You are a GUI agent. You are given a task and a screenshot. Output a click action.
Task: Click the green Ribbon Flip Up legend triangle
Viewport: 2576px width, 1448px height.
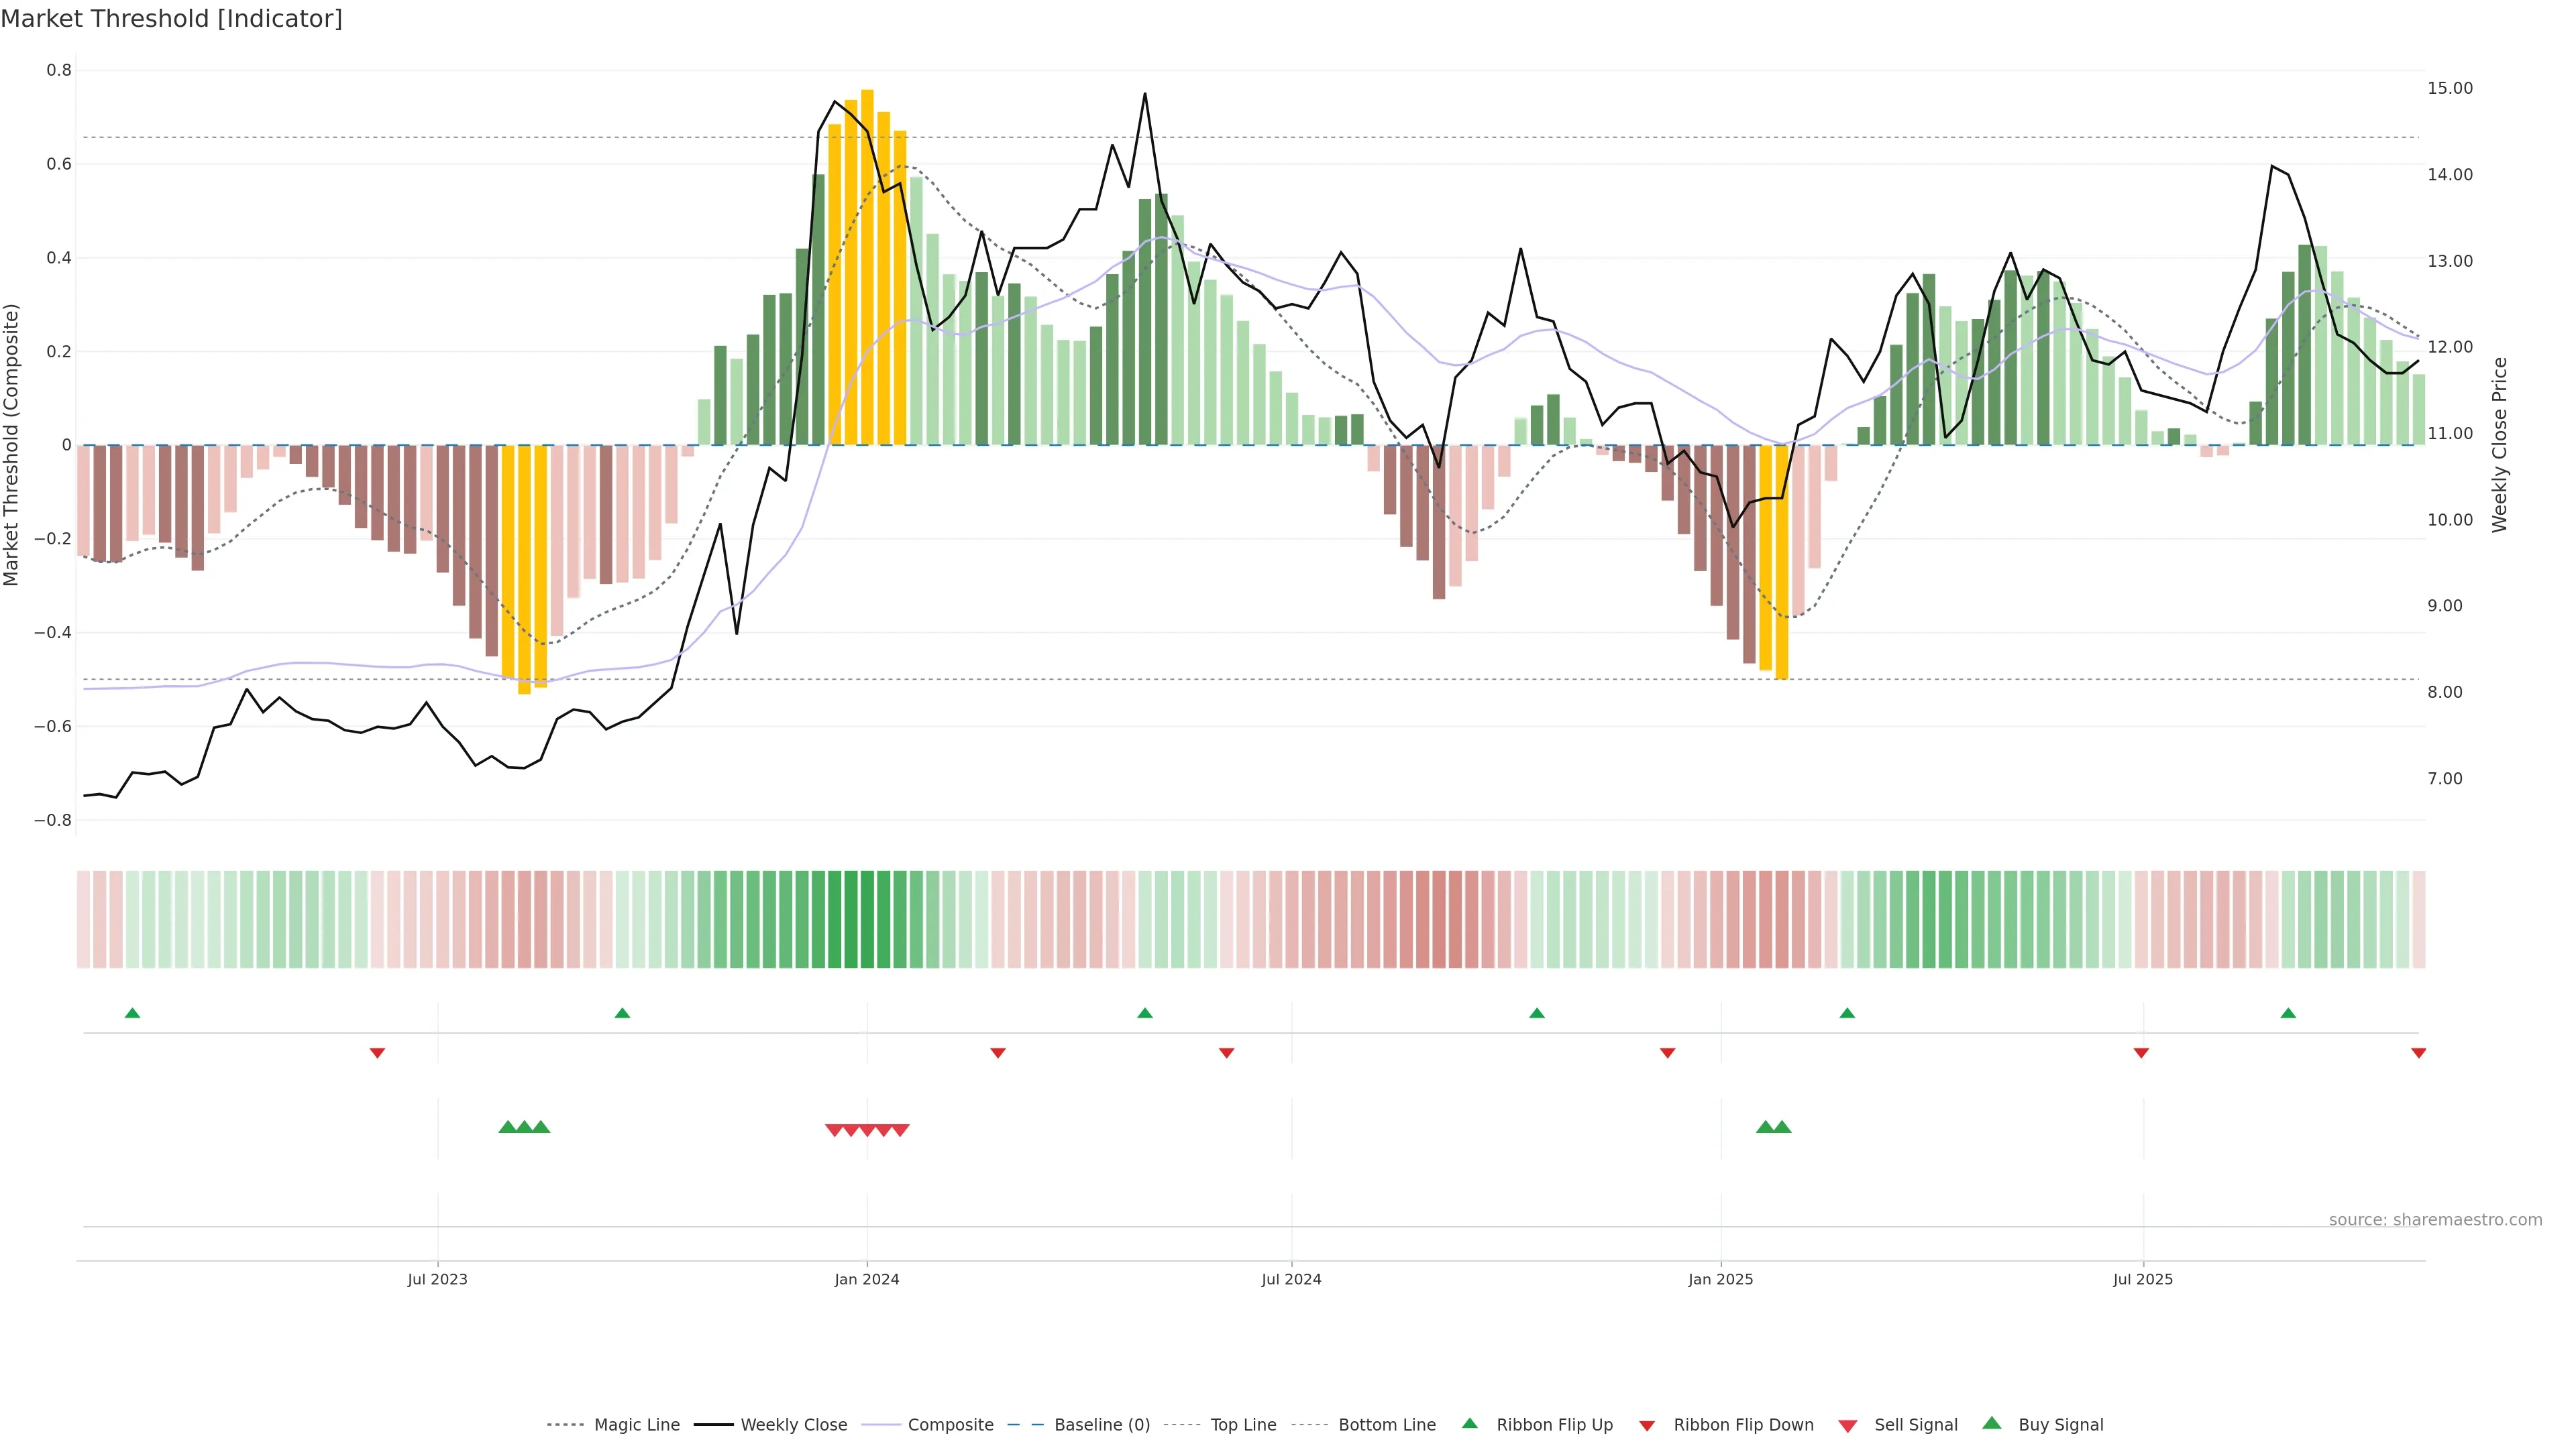(x=1469, y=1423)
